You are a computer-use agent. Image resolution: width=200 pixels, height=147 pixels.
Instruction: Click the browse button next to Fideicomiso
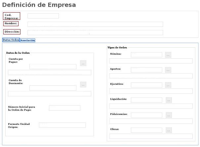point(169,115)
